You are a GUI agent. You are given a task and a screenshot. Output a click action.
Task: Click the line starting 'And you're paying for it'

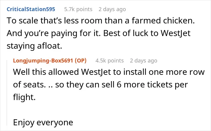coord(99,34)
